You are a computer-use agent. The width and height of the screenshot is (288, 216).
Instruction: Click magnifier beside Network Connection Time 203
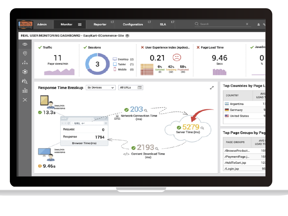pyautogui.click(x=146, y=110)
